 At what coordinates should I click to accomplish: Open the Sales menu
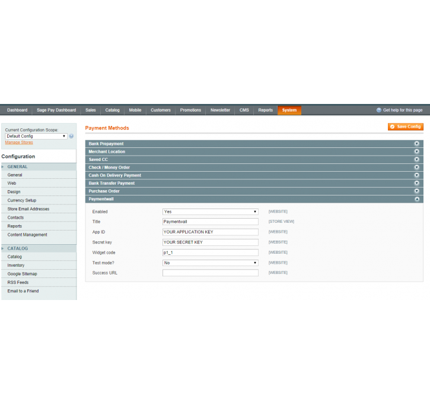[x=91, y=110]
